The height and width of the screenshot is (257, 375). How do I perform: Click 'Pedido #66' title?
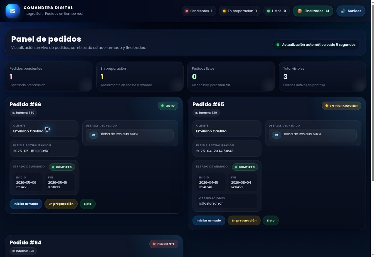click(x=25, y=104)
